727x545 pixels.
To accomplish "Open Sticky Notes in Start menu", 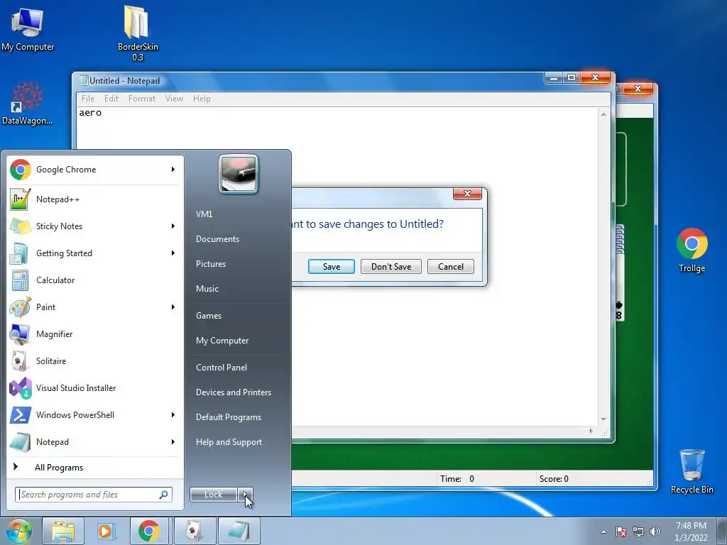I will pyautogui.click(x=94, y=226).
